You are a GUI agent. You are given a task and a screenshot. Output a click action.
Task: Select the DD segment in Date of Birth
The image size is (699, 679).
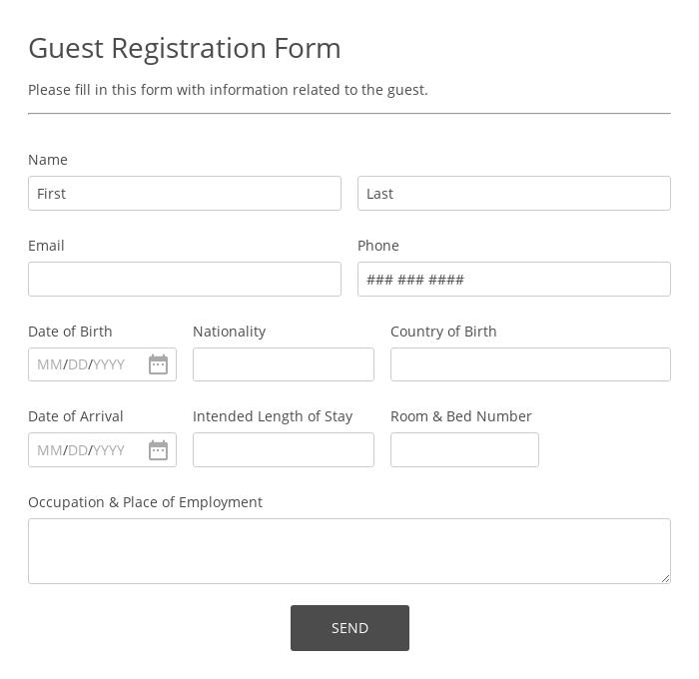(78, 364)
